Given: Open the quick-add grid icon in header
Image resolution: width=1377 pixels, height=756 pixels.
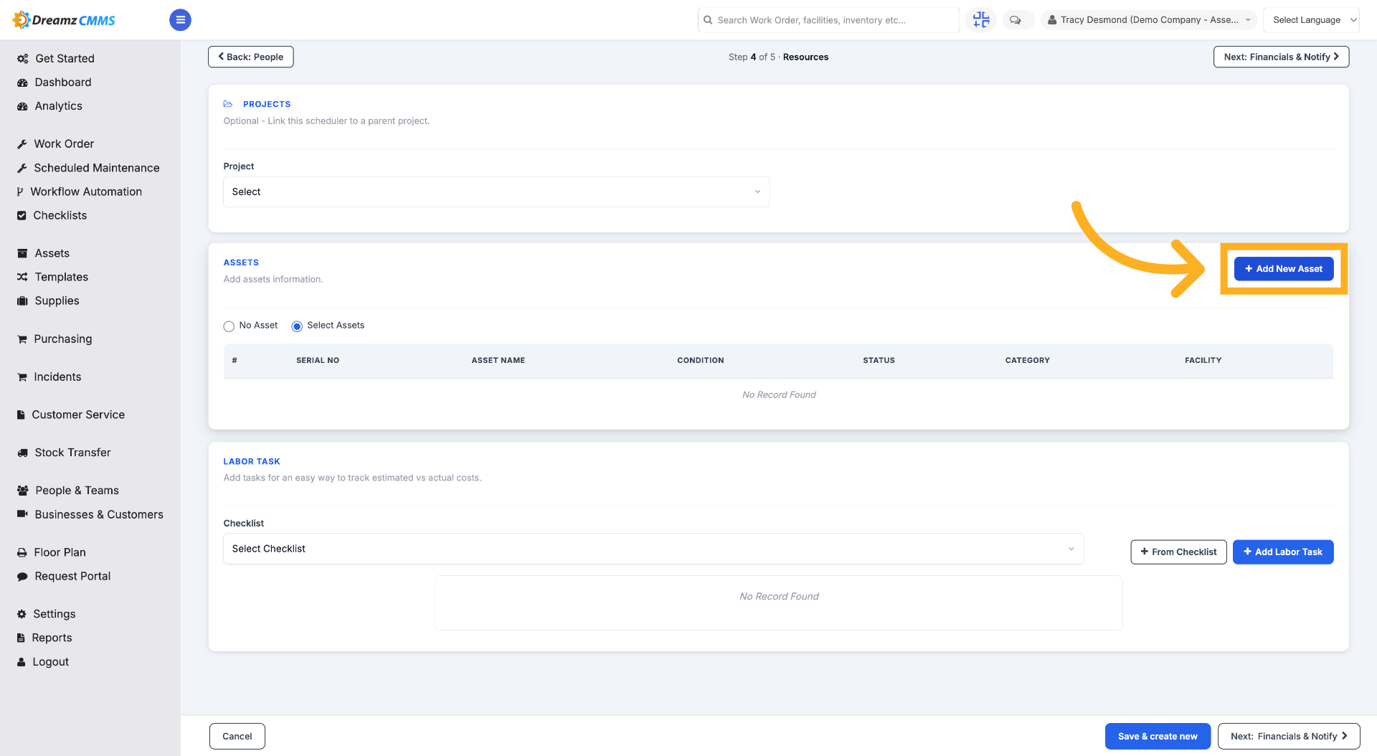Looking at the screenshot, I should 981,20.
